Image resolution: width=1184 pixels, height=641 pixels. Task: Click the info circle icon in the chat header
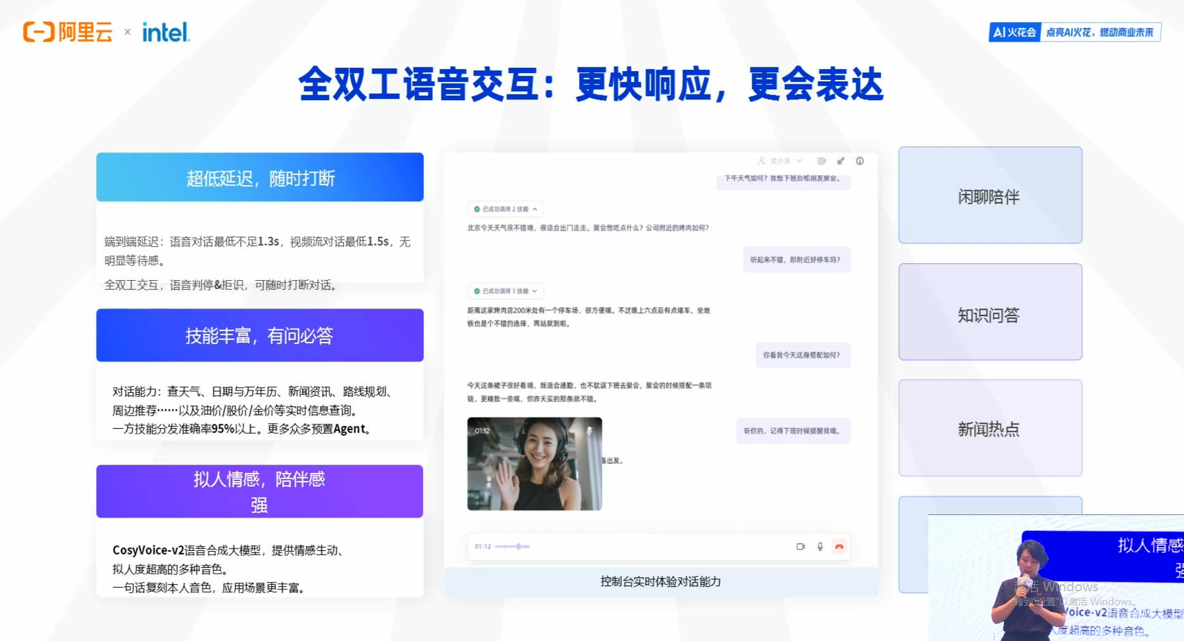(860, 161)
